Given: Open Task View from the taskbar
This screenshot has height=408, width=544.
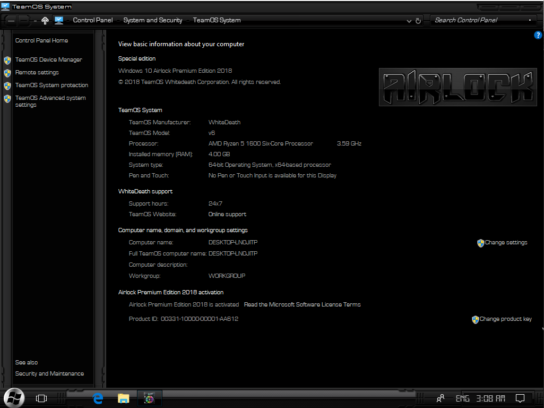Looking at the screenshot, I should tap(41, 398).
